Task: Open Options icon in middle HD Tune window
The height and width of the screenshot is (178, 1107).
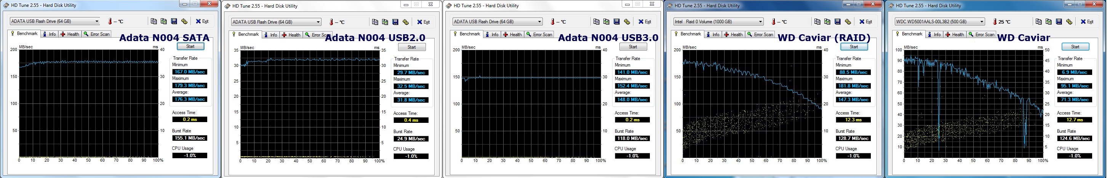Action: coord(627,21)
